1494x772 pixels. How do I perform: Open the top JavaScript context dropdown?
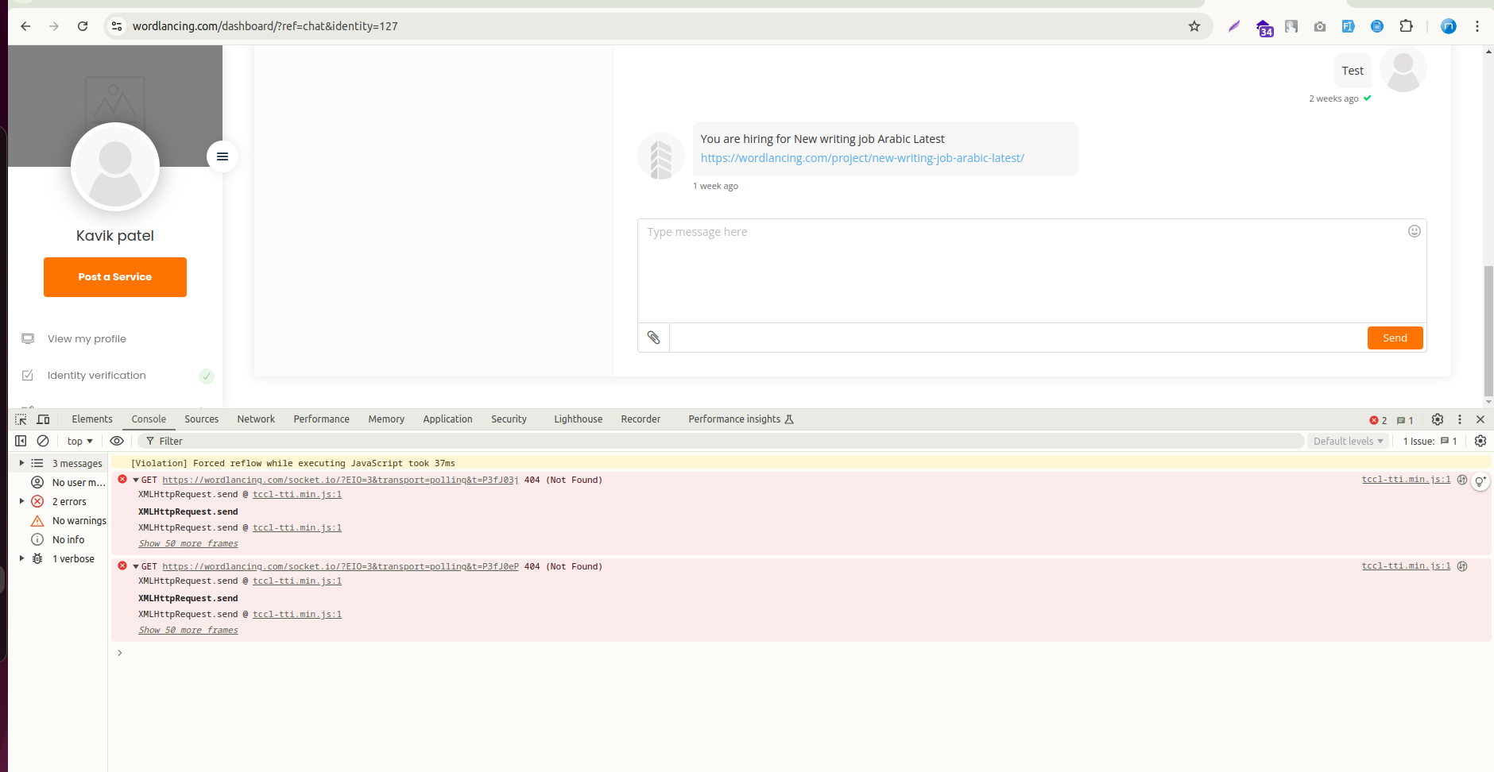click(79, 441)
